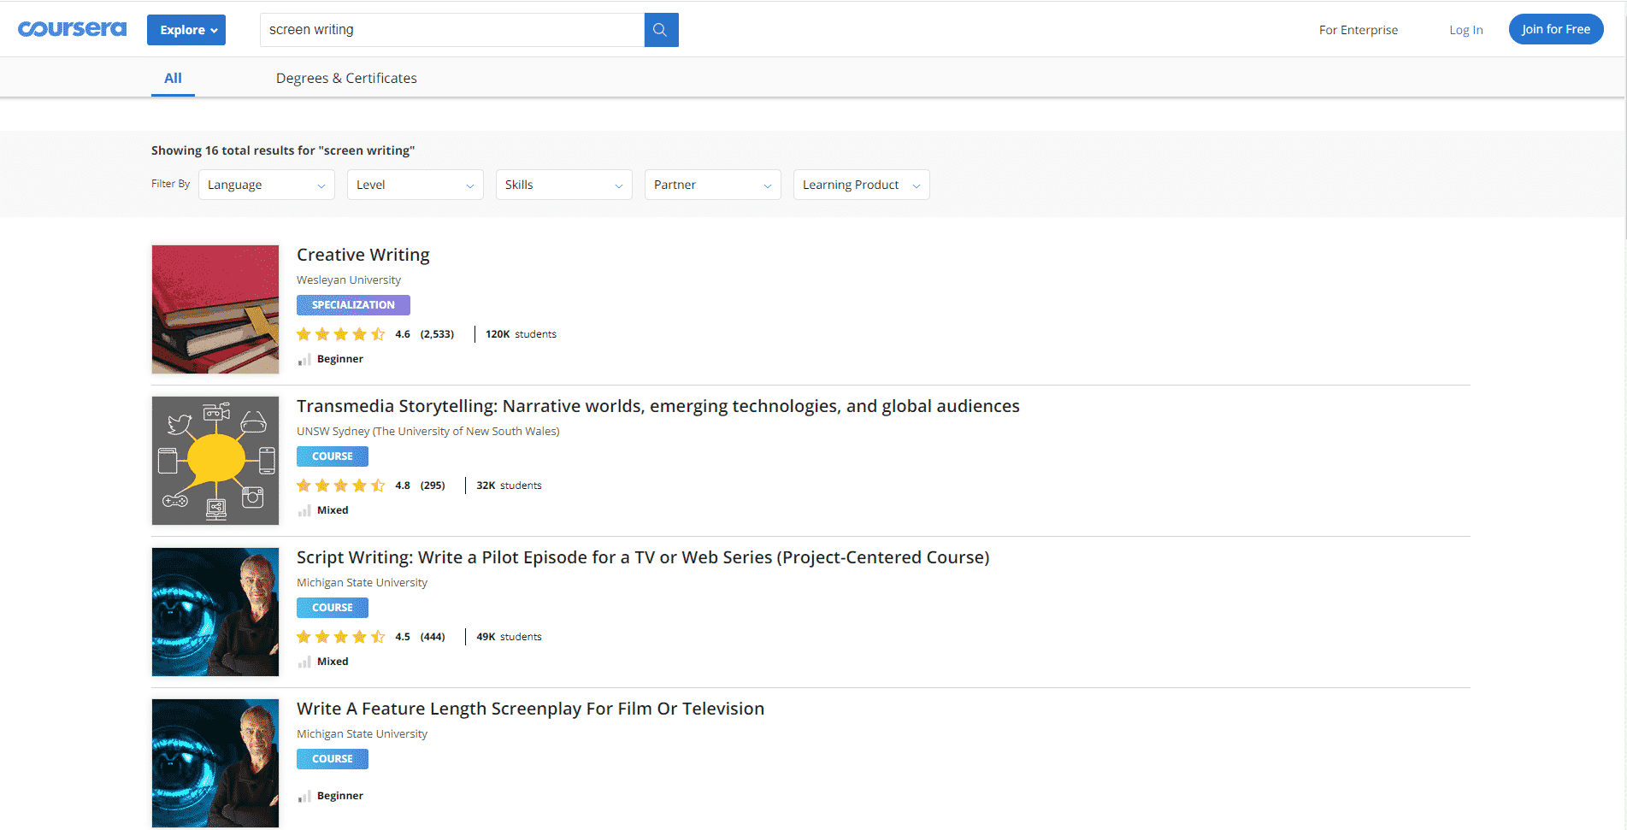This screenshot has width=1627, height=830.
Task: Open the Explore dropdown menu
Action: click(186, 30)
